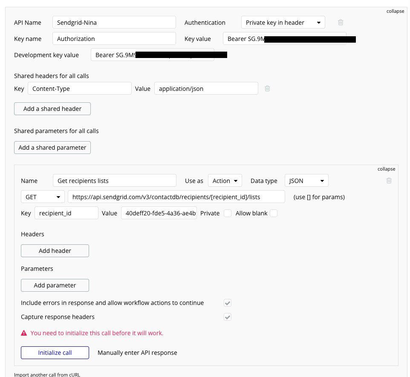Click Add a shared header
Viewport: 410px width, 377px height.
pos(52,109)
